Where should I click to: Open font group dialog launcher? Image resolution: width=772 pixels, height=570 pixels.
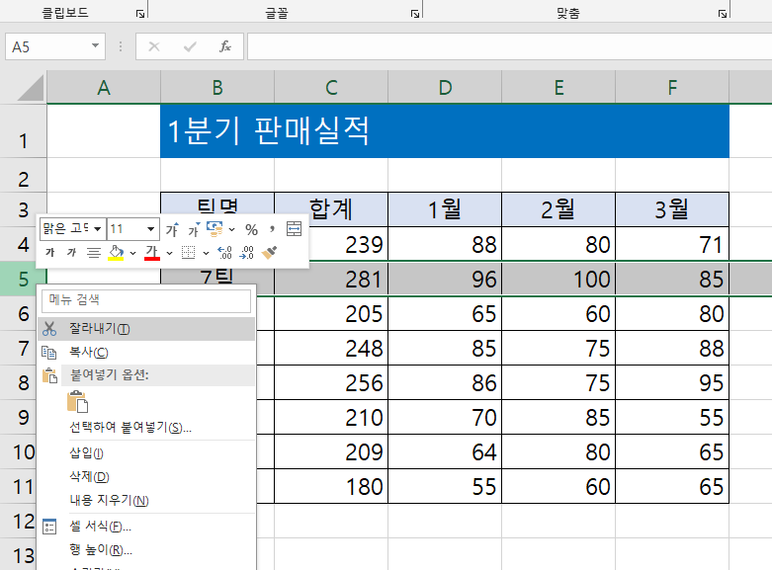click(415, 14)
